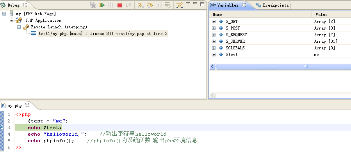This screenshot has width=351, height=152.
Task: Step Into the current line
Action: [140, 5]
